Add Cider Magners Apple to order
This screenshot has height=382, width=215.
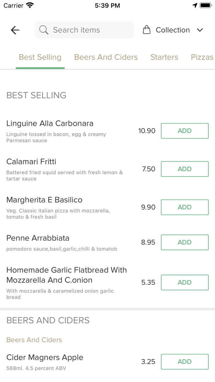click(185, 362)
